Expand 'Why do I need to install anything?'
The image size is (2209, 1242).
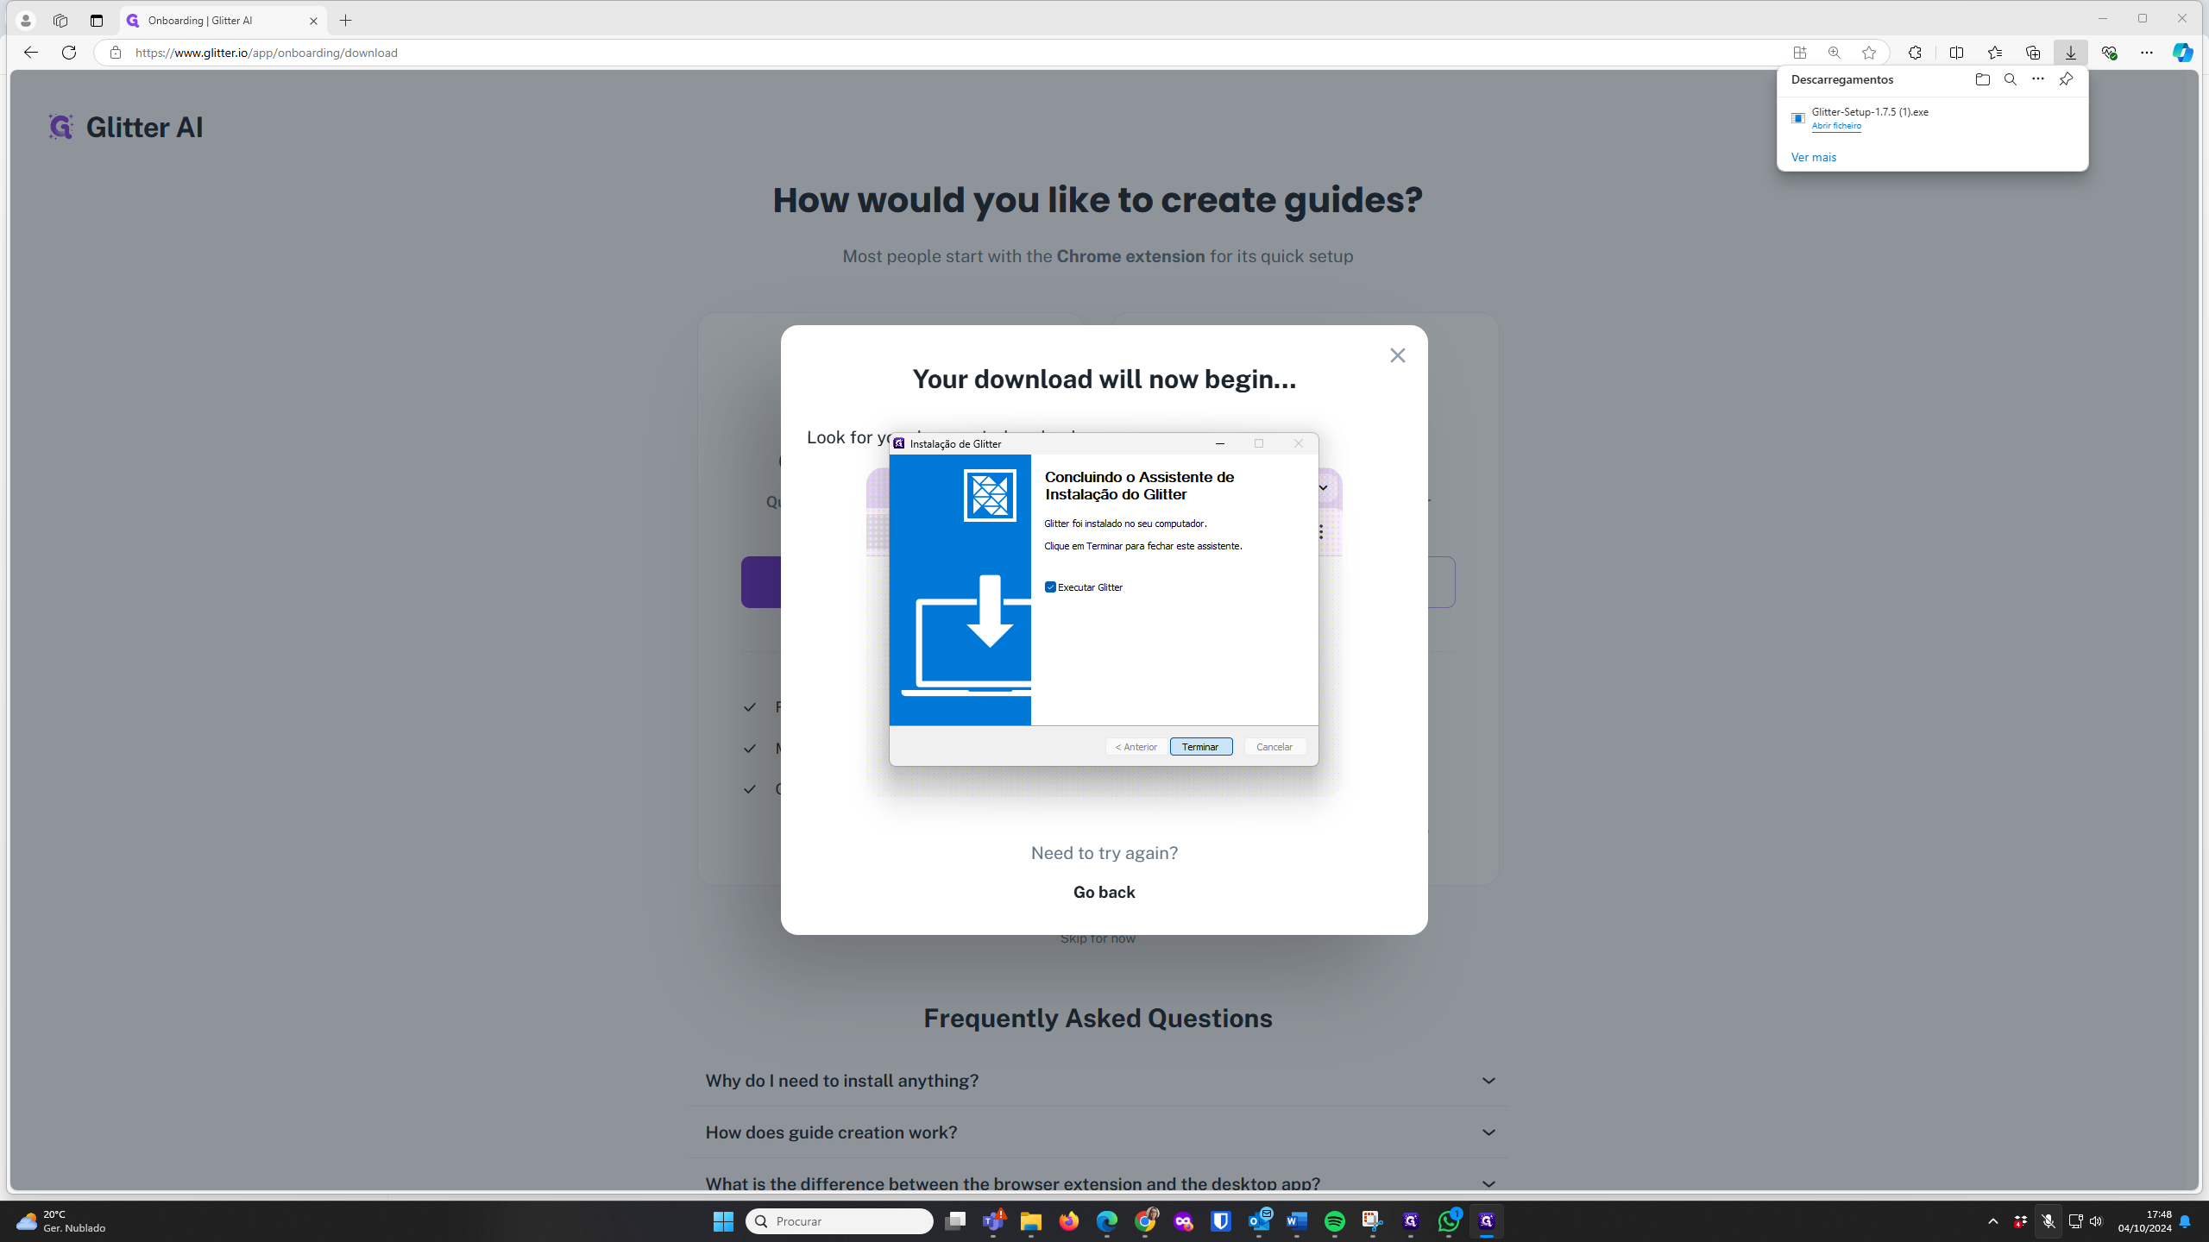[x=1100, y=1081]
